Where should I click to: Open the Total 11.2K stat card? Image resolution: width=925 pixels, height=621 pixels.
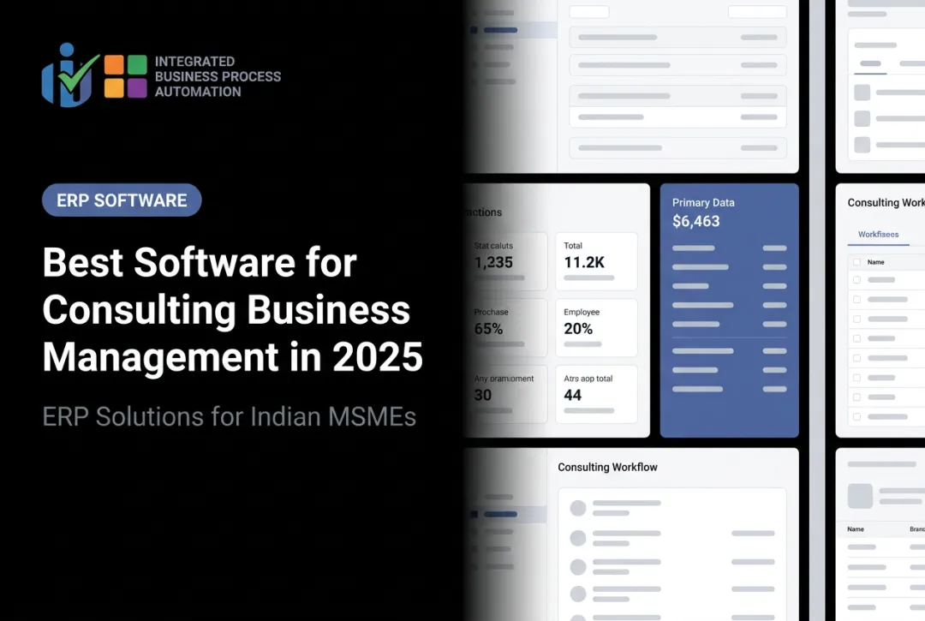596,261
